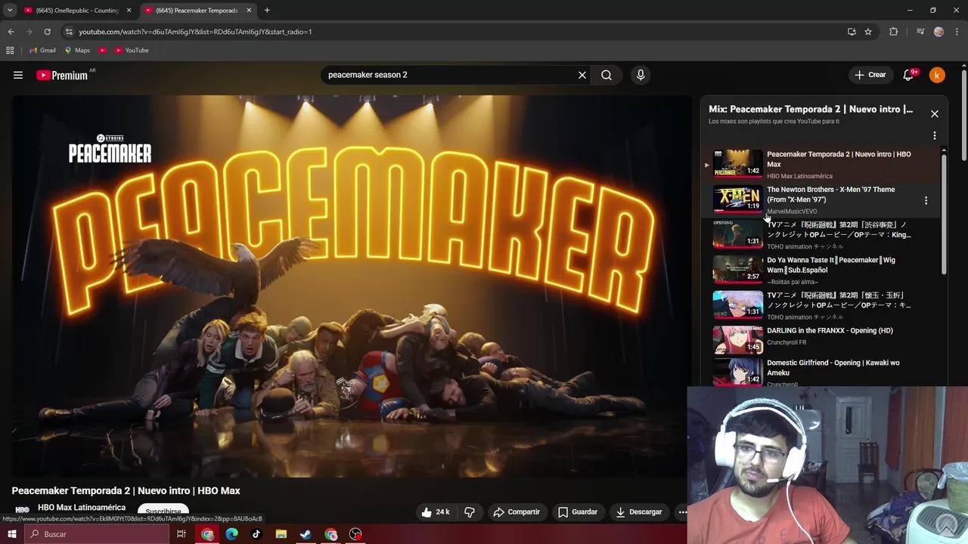Open the Windows Start menu
This screenshot has height=544, width=968.
pos(11,534)
